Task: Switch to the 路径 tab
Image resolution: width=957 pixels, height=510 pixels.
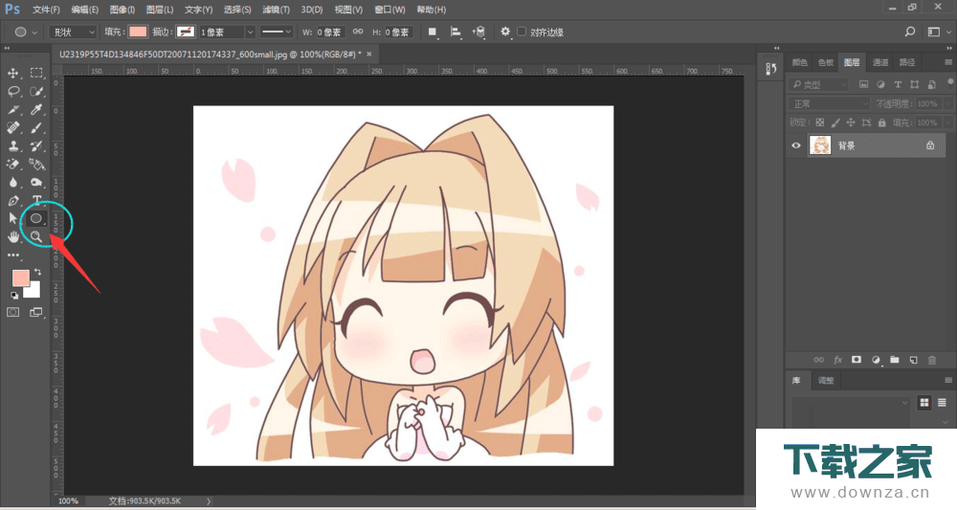Action: (x=907, y=62)
